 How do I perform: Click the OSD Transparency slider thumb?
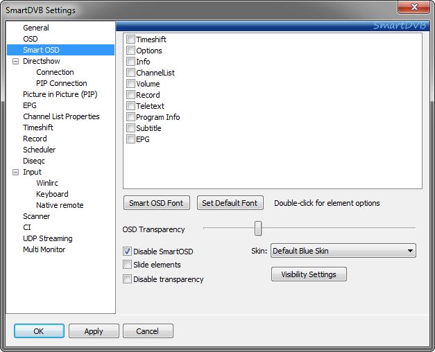(x=258, y=229)
